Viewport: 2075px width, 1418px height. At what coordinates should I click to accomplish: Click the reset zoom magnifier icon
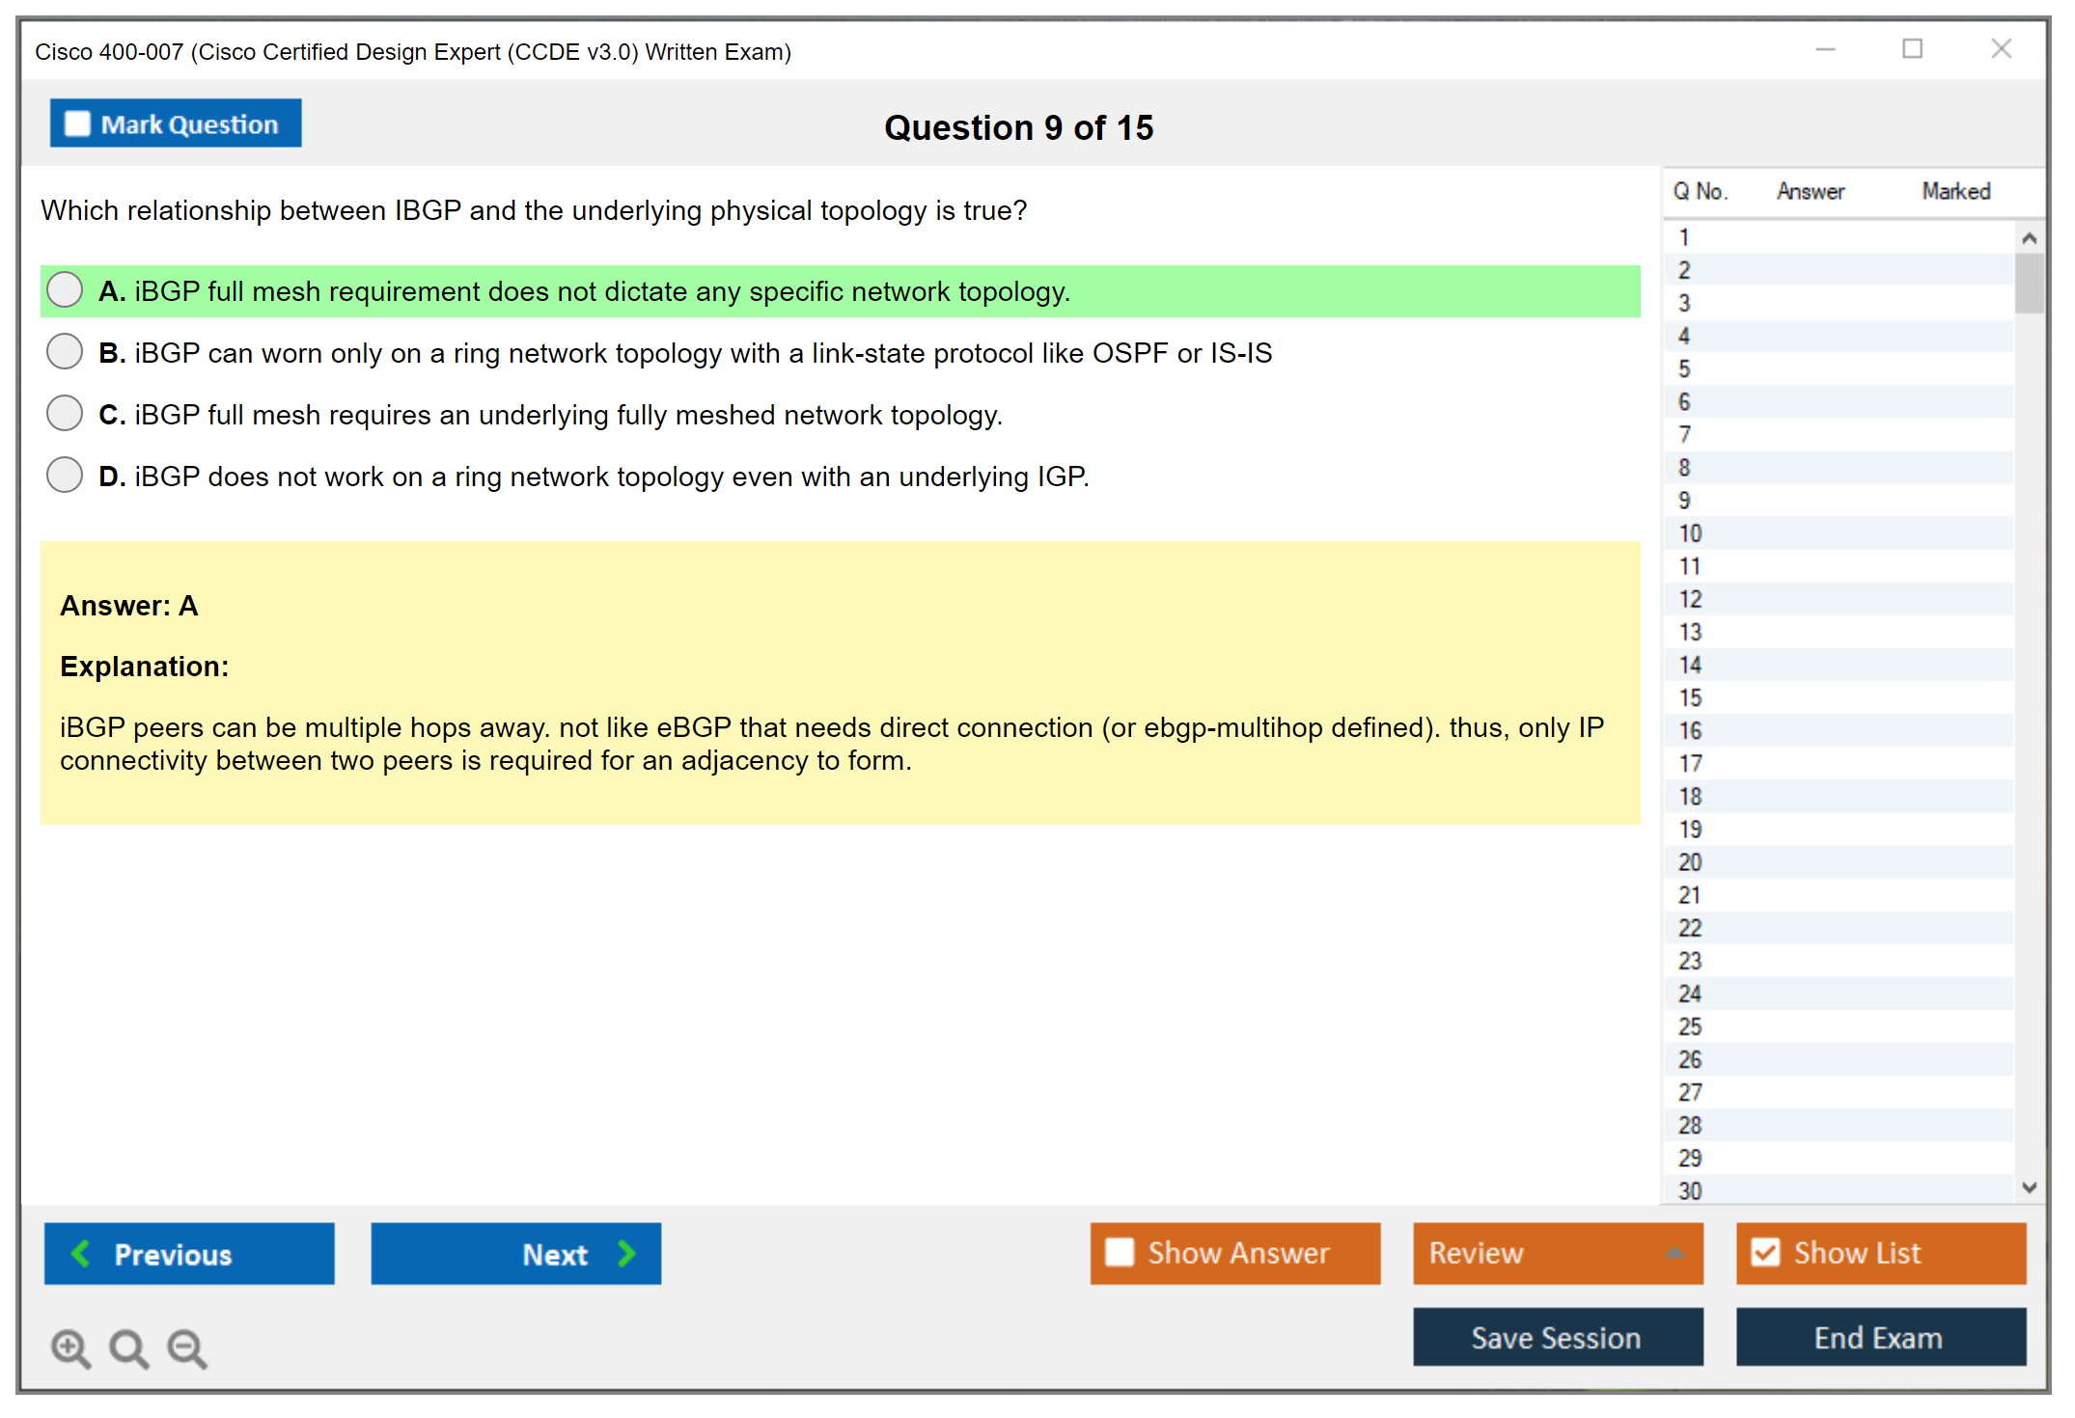(128, 1348)
